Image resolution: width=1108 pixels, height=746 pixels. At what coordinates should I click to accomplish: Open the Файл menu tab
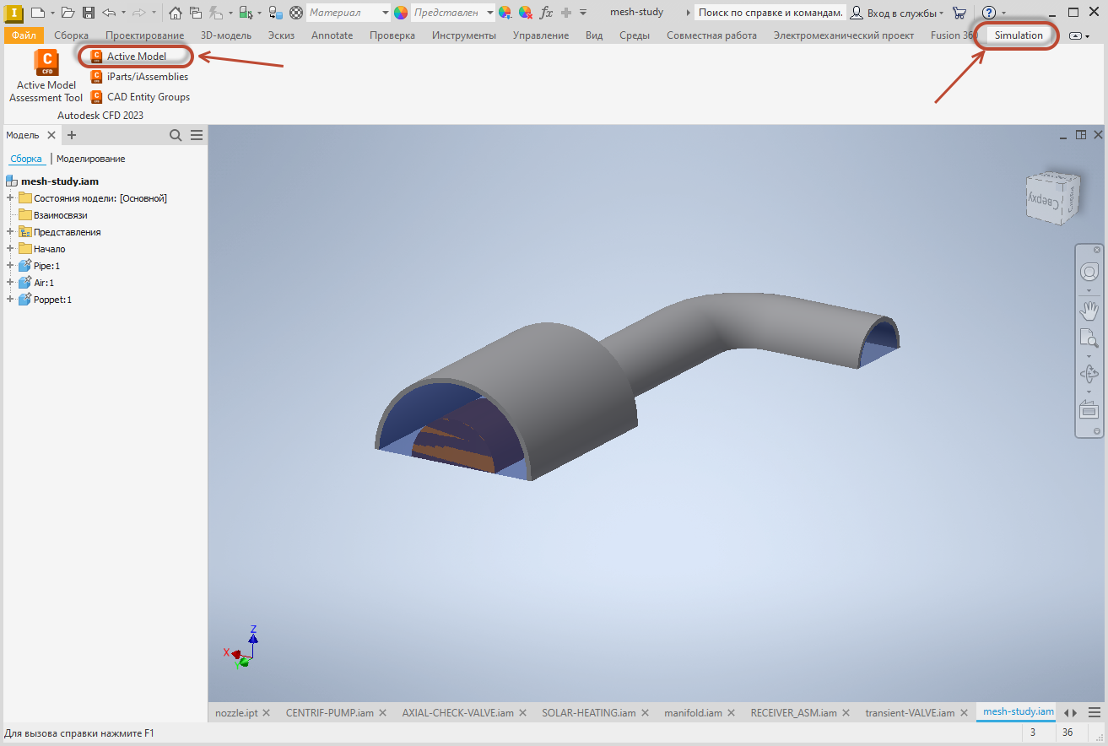[24, 35]
